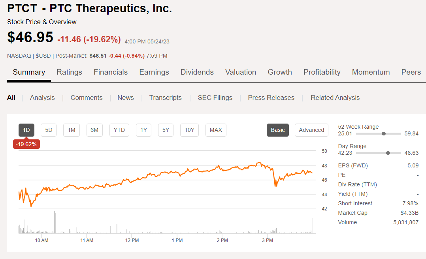
Task: Select the 1D chart range
Action: 26,130
